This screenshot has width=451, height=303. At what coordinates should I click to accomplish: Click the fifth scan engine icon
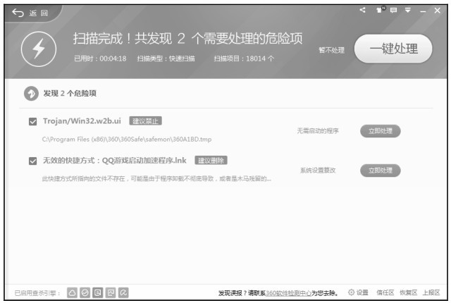pyautogui.click(x=123, y=293)
